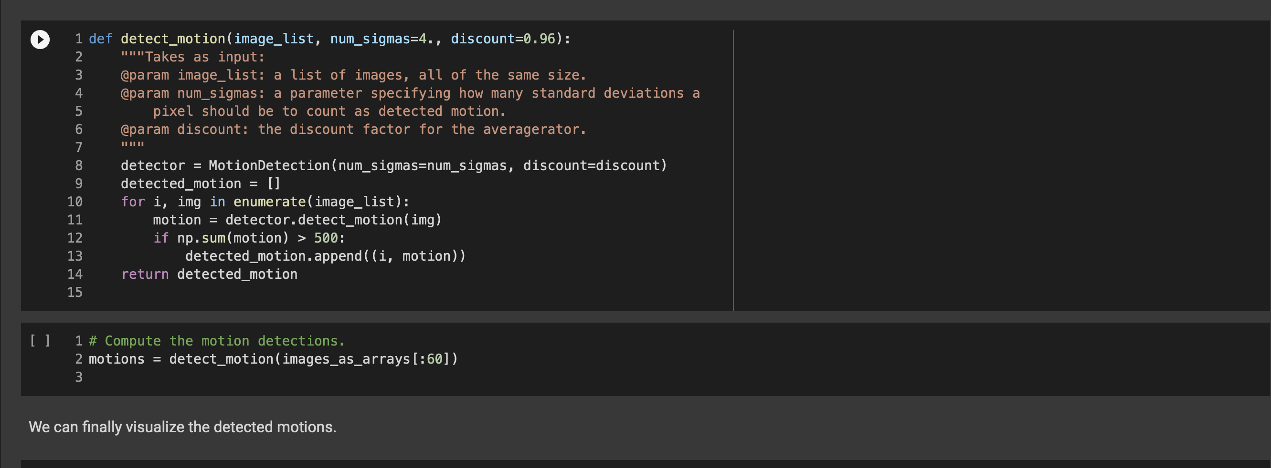The width and height of the screenshot is (1271, 468).
Task: Place cursor in motions = detect_motion line
Action: tap(197, 359)
